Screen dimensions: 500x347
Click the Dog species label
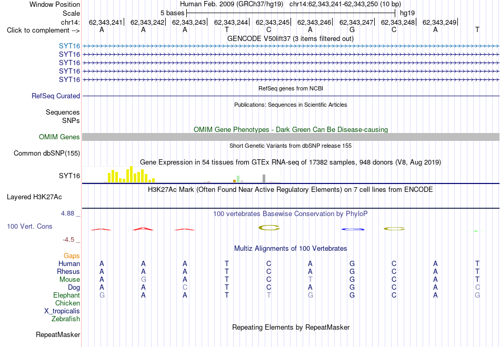(74, 288)
